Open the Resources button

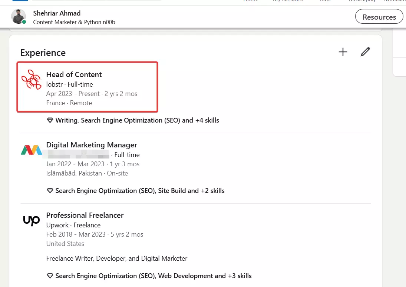click(x=379, y=17)
